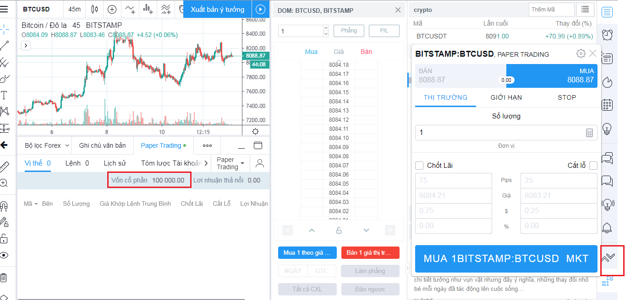Enable the Chốt Lãi checkbox
Image resolution: width=625 pixels, height=300 pixels.
click(x=419, y=166)
